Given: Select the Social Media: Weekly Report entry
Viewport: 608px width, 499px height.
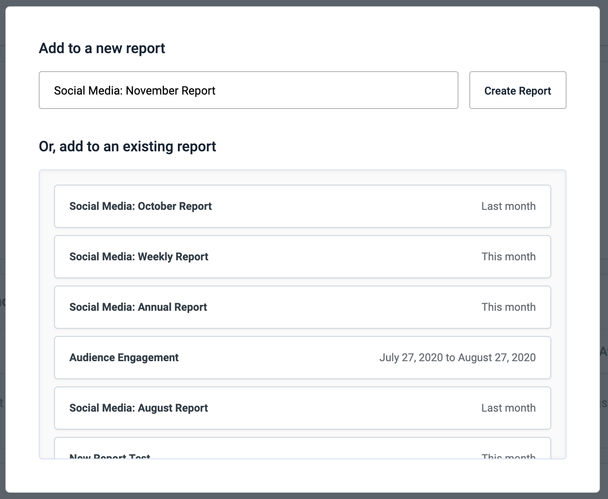Looking at the screenshot, I should (x=302, y=257).
